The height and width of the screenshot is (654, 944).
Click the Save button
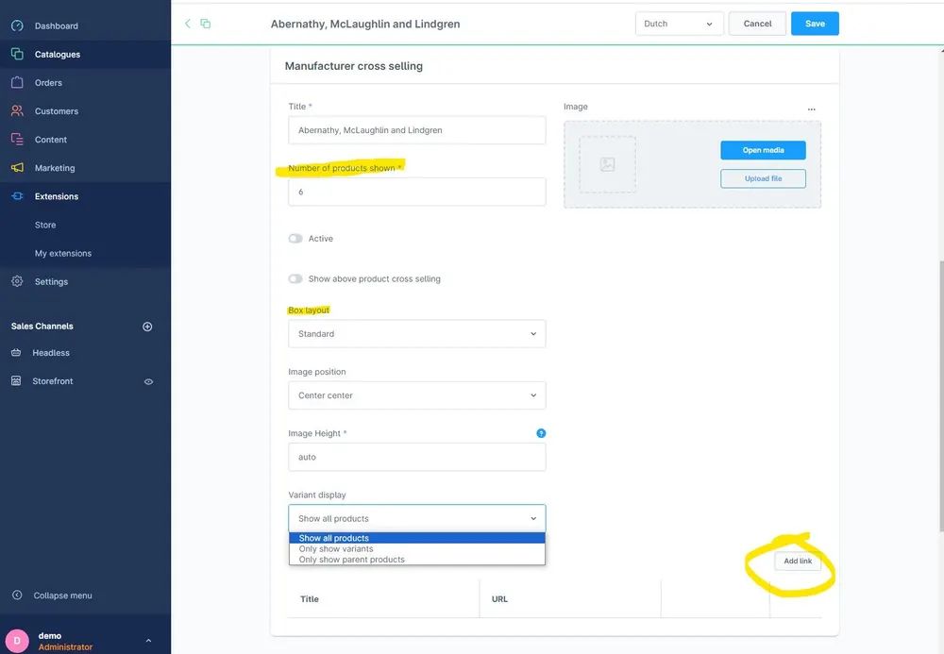click(815, 24)
